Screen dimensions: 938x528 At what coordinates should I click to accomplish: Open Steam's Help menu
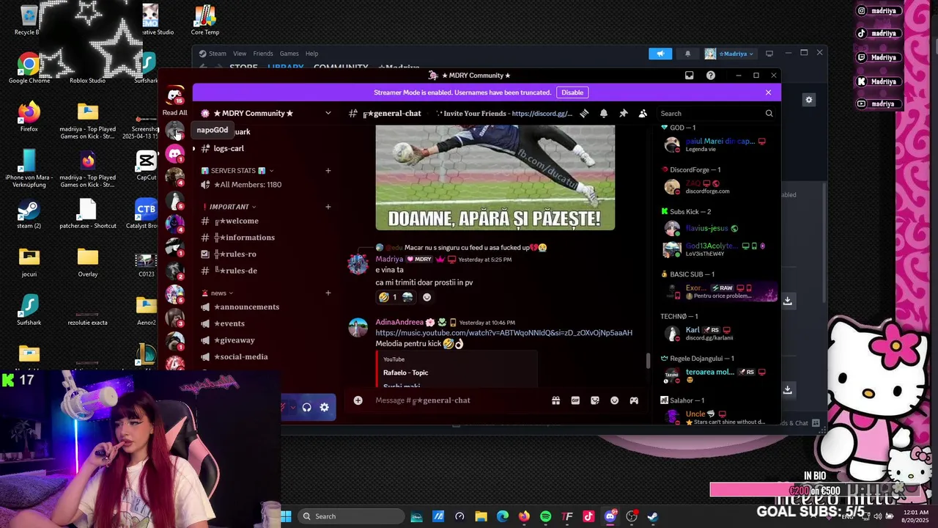[311, 54]
